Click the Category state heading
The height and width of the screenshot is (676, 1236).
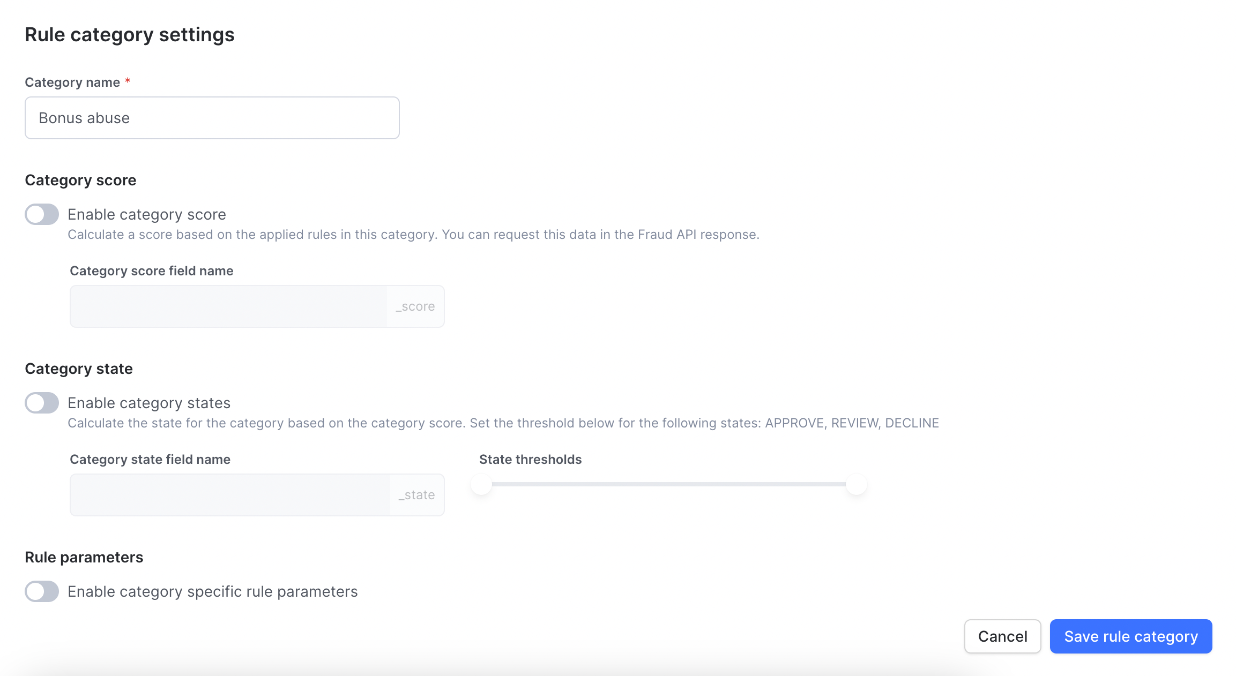79,369
